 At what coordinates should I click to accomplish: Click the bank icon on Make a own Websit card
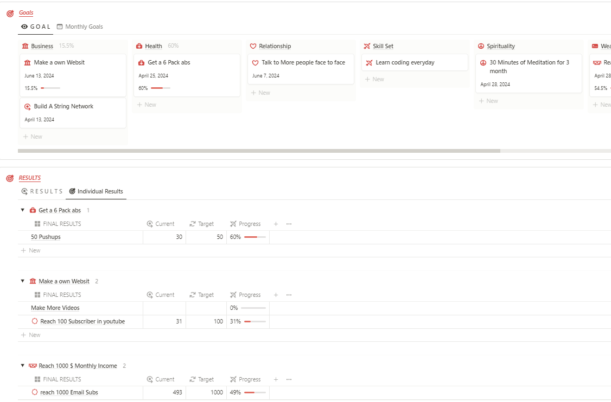(x=27, y=62)
